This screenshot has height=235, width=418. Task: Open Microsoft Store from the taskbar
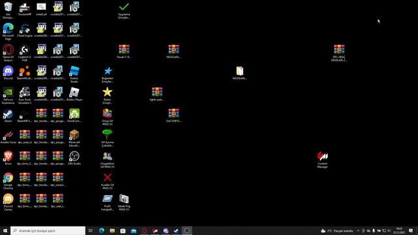pyautogui.click(x=123, y=230)
